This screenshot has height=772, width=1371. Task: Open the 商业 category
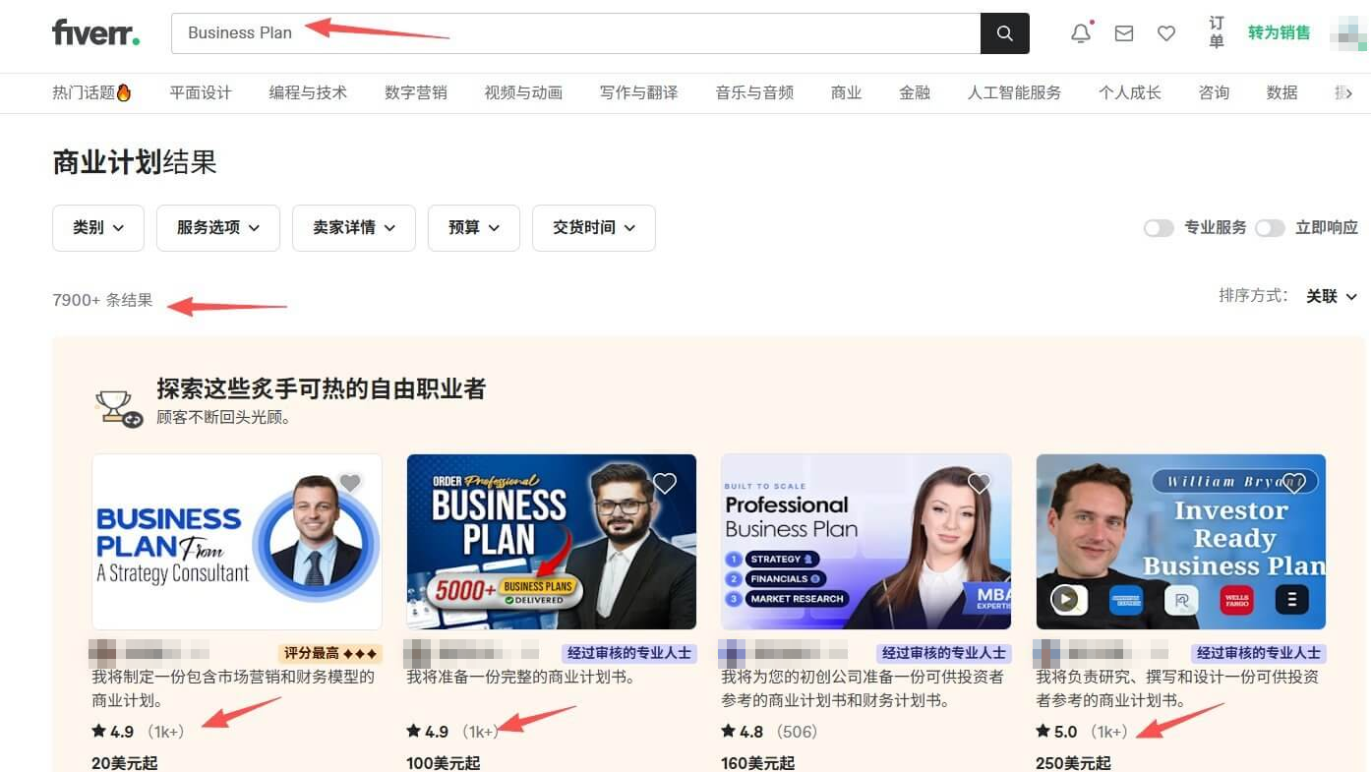click(x=846, y=92)
